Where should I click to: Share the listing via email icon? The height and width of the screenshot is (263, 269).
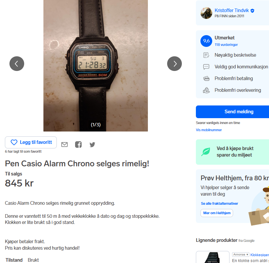(x=65, y=145)
